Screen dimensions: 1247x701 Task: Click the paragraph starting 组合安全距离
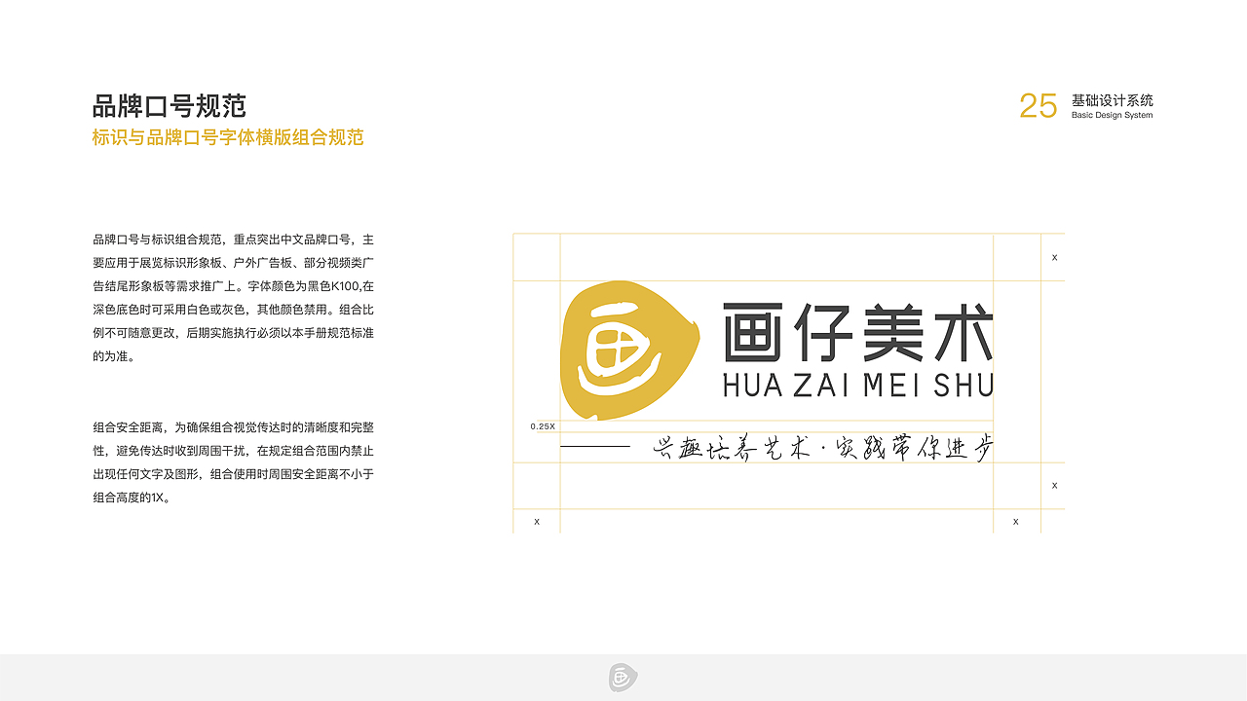[x=234, y=462]
